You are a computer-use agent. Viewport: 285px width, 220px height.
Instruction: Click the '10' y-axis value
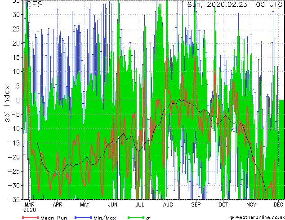16,72
